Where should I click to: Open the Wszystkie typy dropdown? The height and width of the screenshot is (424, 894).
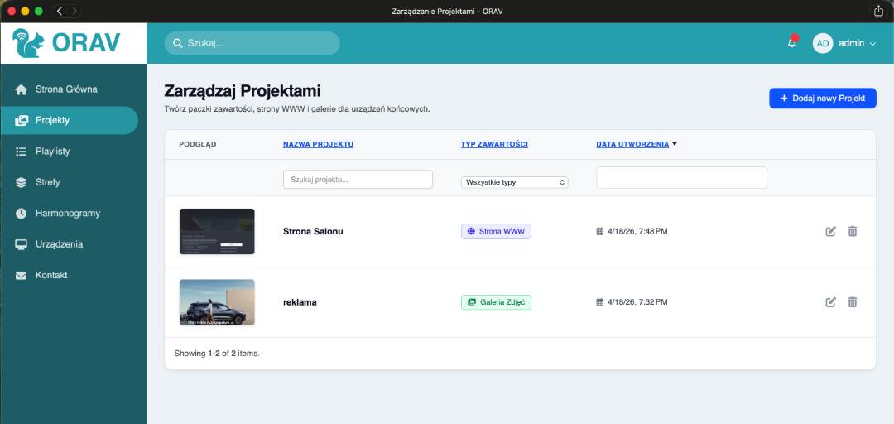click(x=514, y=183)
